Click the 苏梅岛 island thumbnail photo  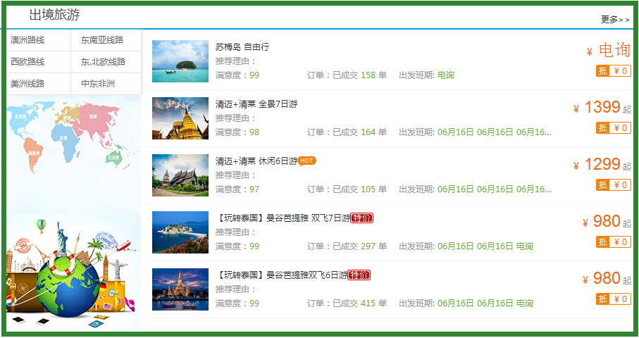pyautogui.click(x=180, y=61)
